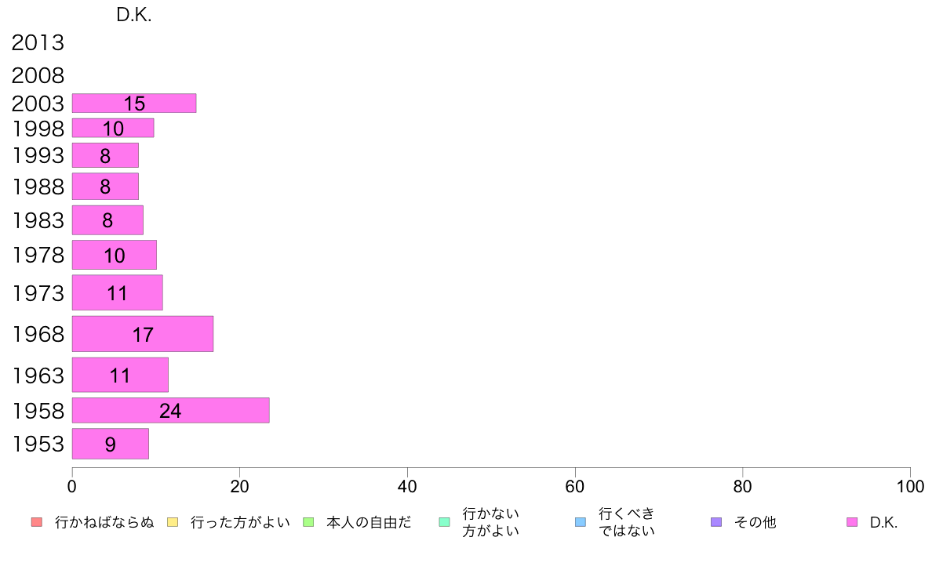
Task: Click the 2013 year label
Action: tap(38, 43)
